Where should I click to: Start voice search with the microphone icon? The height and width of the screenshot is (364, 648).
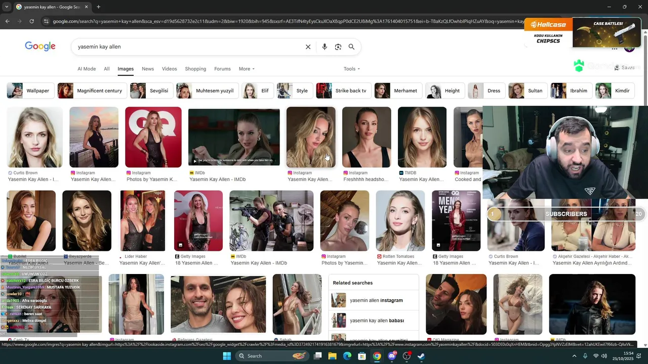pos(325,47)
